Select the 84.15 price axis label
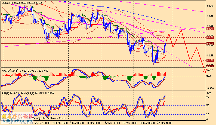The image size is (216, 125). 210,16
